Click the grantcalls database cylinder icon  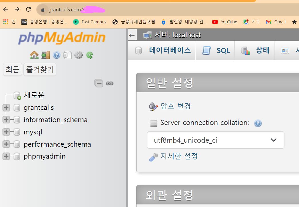pos(17,108)
